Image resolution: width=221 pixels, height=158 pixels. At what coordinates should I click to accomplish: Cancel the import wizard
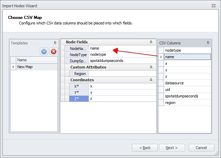(201, 148)
